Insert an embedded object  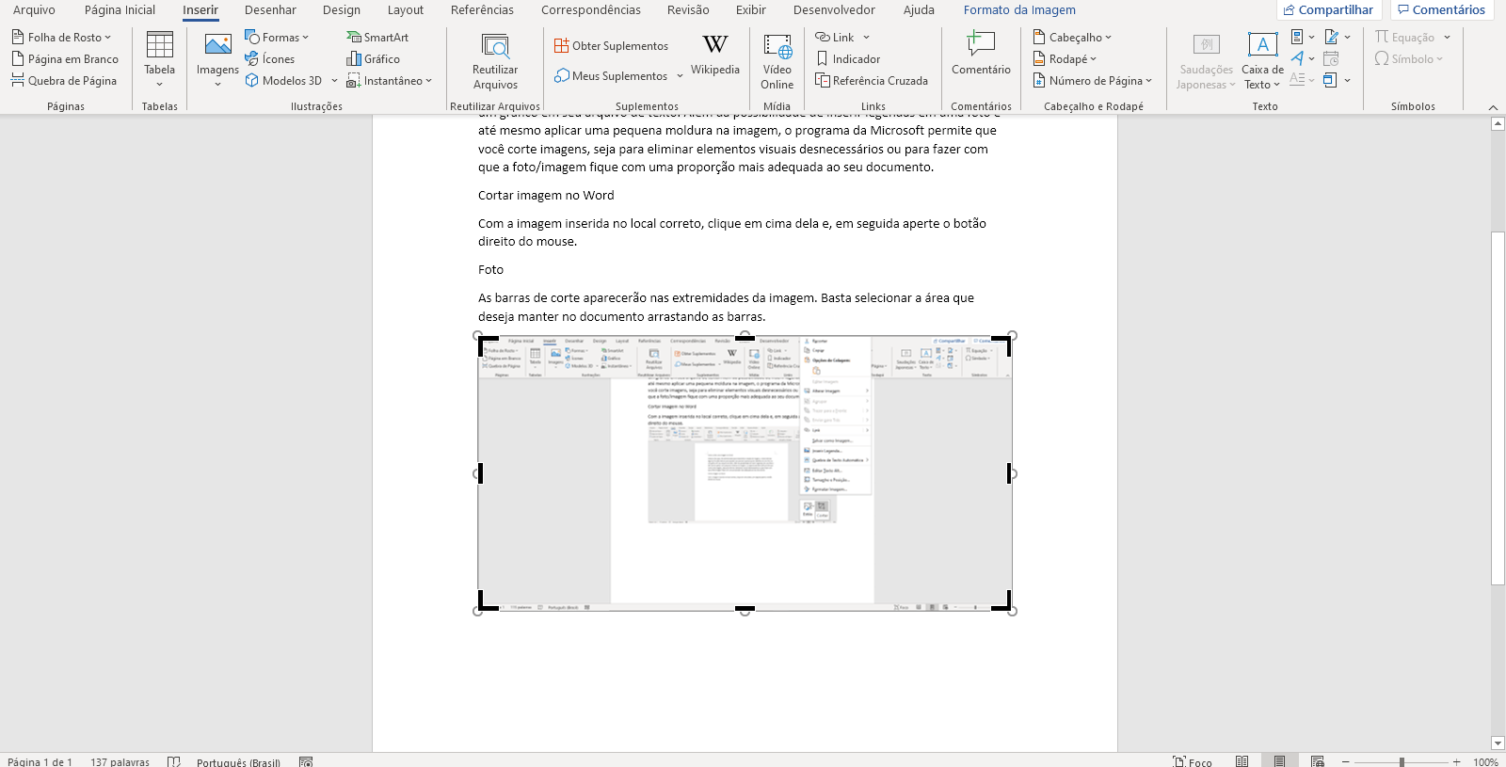click(x=1330, y=80)
